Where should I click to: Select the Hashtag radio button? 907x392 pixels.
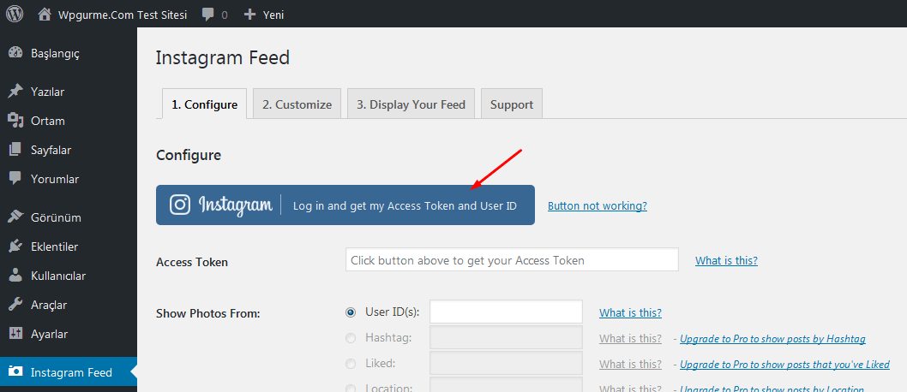coord(350,338)
